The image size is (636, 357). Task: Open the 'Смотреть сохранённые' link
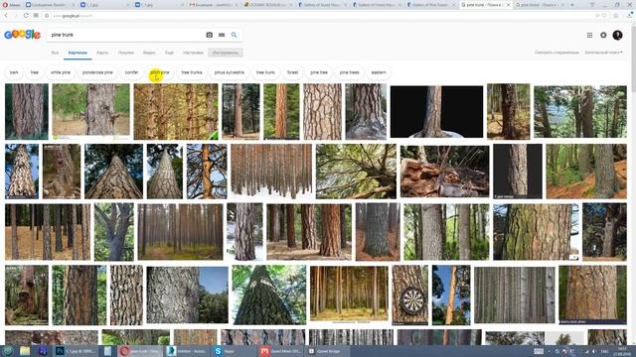coord(556,53)
